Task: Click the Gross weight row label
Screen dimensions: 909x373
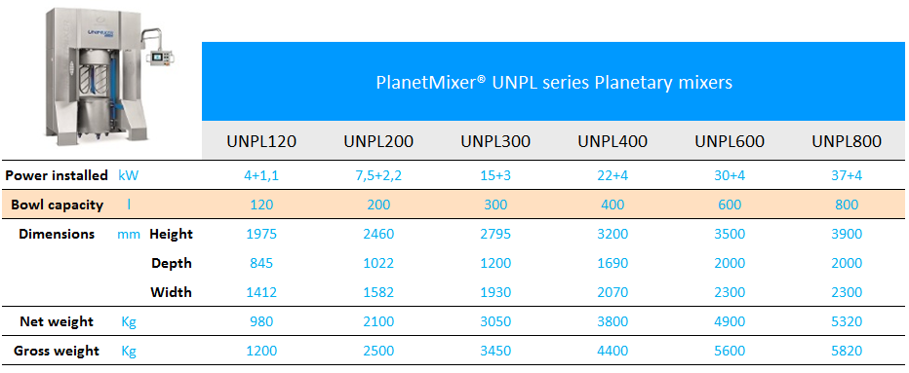Action: [x=57, y=351]
